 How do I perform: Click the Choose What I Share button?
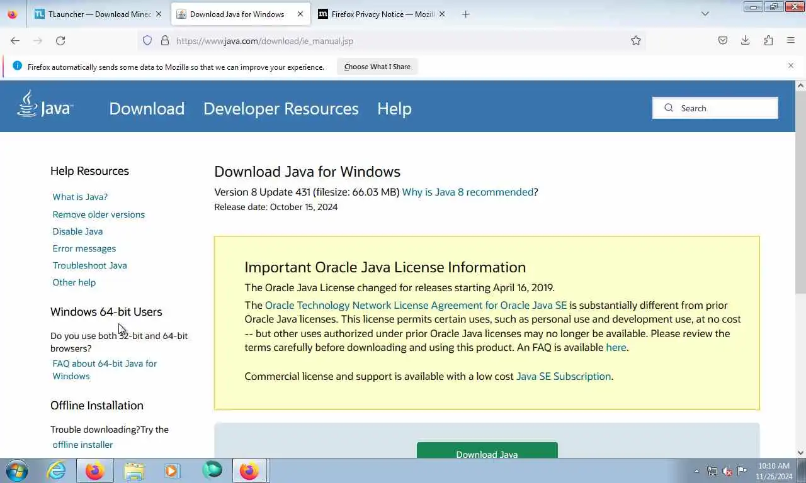(x=377, y=67)
